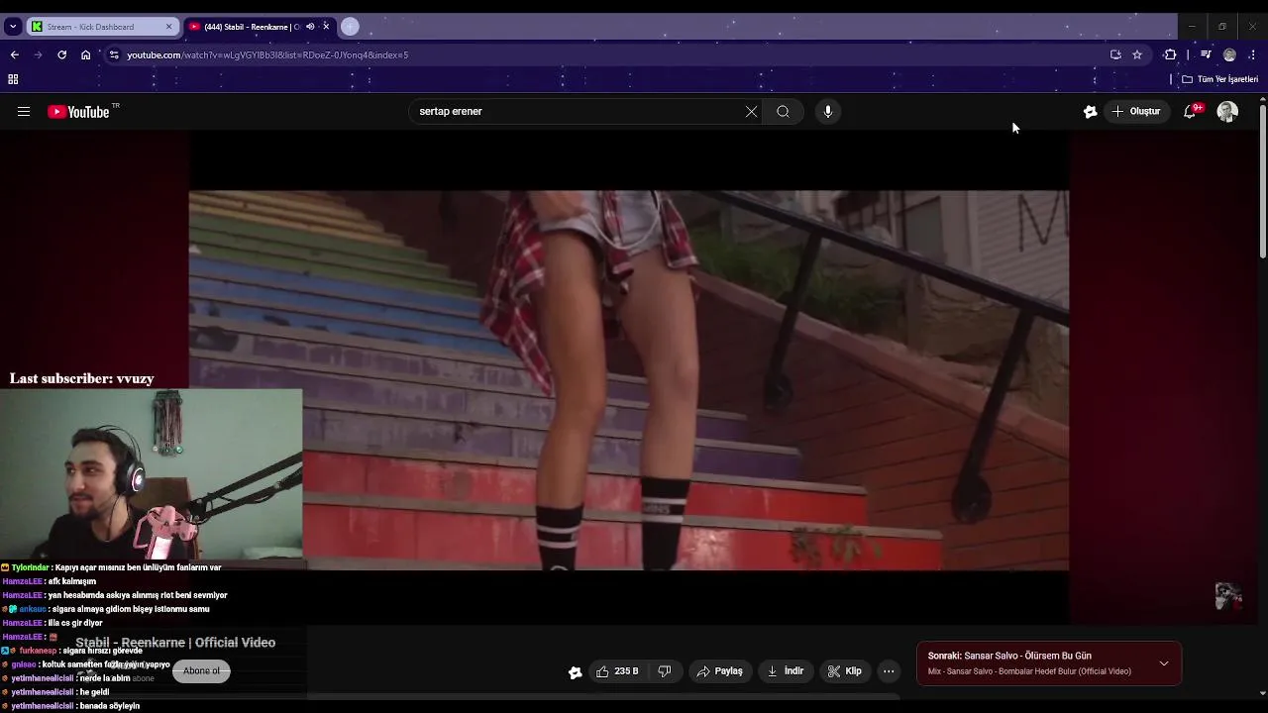Open the Sonraki: Sansar Salvo panel header

pyautogui.click(x=1049, y=663)
